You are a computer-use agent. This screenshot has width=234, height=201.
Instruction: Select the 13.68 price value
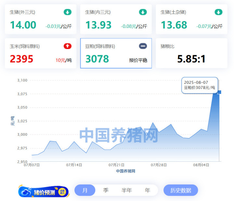pos(174,25)
